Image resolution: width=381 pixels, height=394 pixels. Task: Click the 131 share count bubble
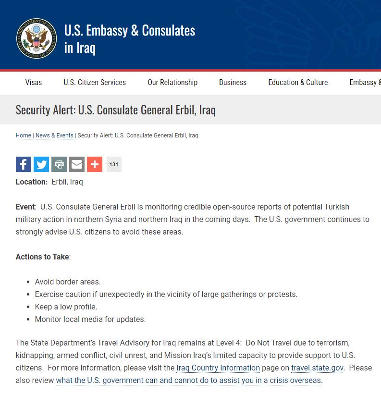coord(114,164)
